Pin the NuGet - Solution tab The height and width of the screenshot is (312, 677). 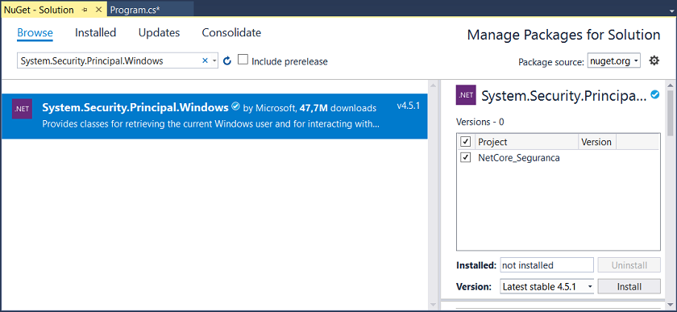click(85, 10)
